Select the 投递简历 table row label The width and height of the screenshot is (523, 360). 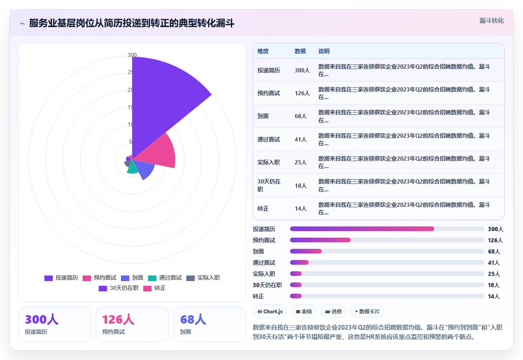click(x=269, y=71)
